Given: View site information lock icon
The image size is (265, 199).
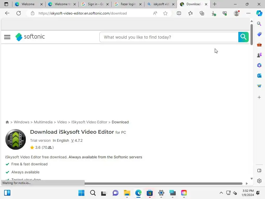Looking at the screenshot, I should pyautogui.click(x=33, y=13).
